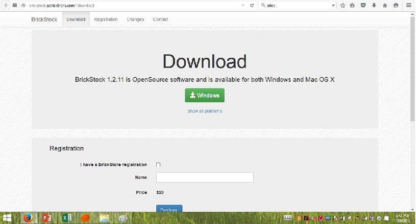Click the magnifier icon in search box
This screenshot has height=224, width=416.
(x=263, y=5)
